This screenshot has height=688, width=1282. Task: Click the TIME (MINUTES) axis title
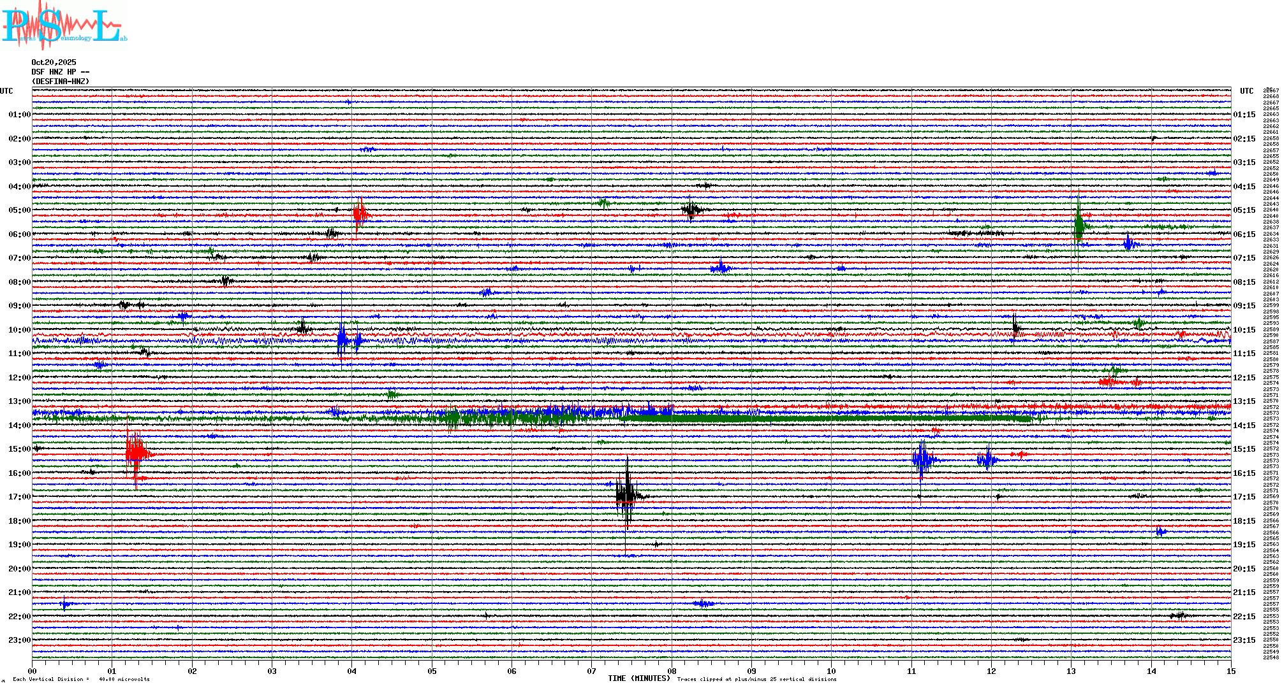pyautogui.click(x=639, y=678)
